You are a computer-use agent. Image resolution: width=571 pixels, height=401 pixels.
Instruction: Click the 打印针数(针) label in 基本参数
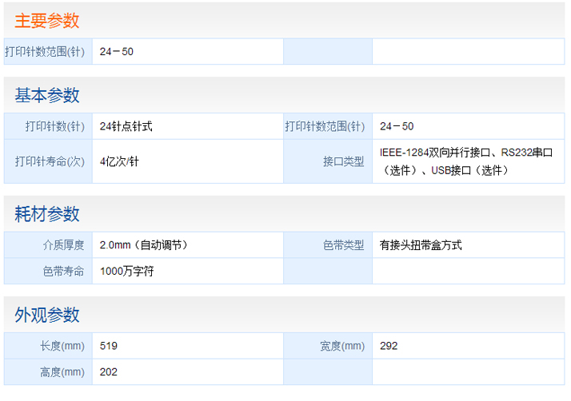[54, 126]
